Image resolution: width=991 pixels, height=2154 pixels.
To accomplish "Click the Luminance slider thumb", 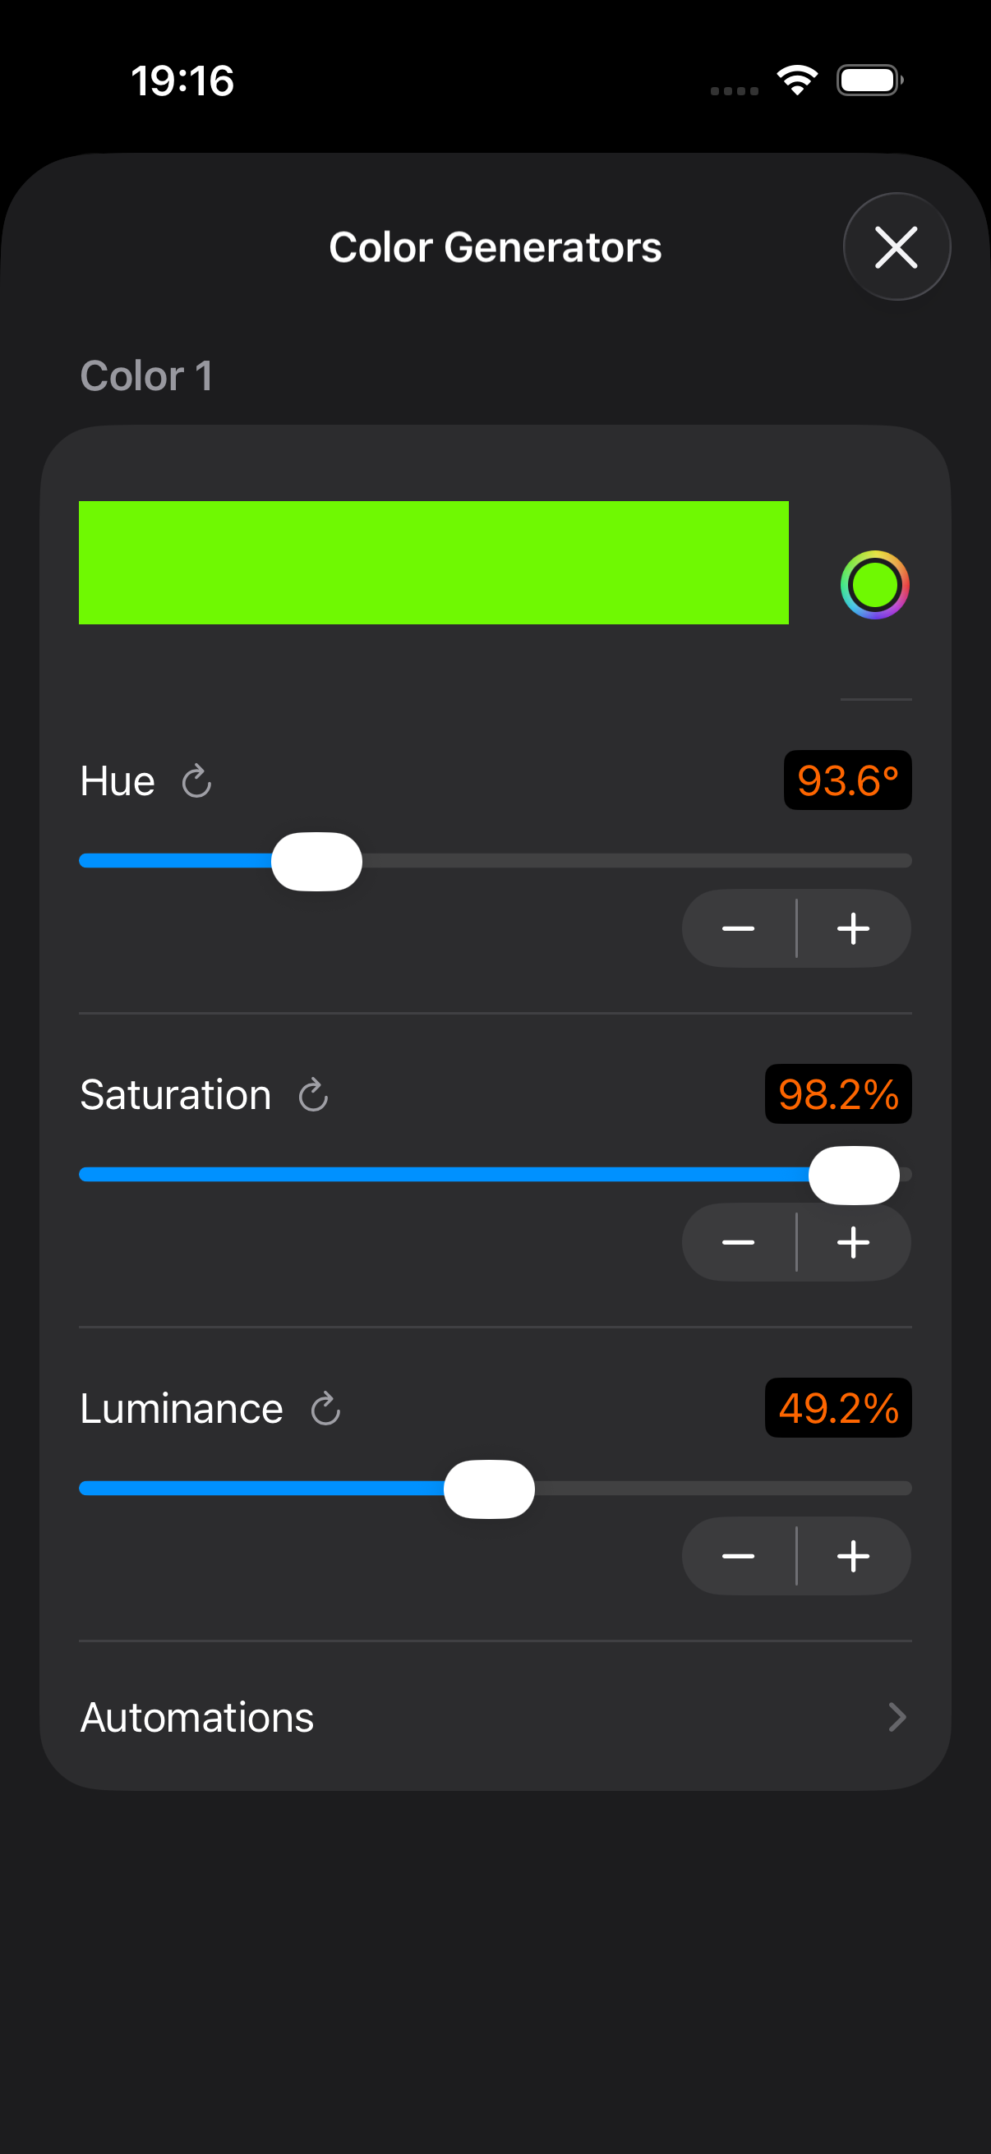I will click(489, 1489).
